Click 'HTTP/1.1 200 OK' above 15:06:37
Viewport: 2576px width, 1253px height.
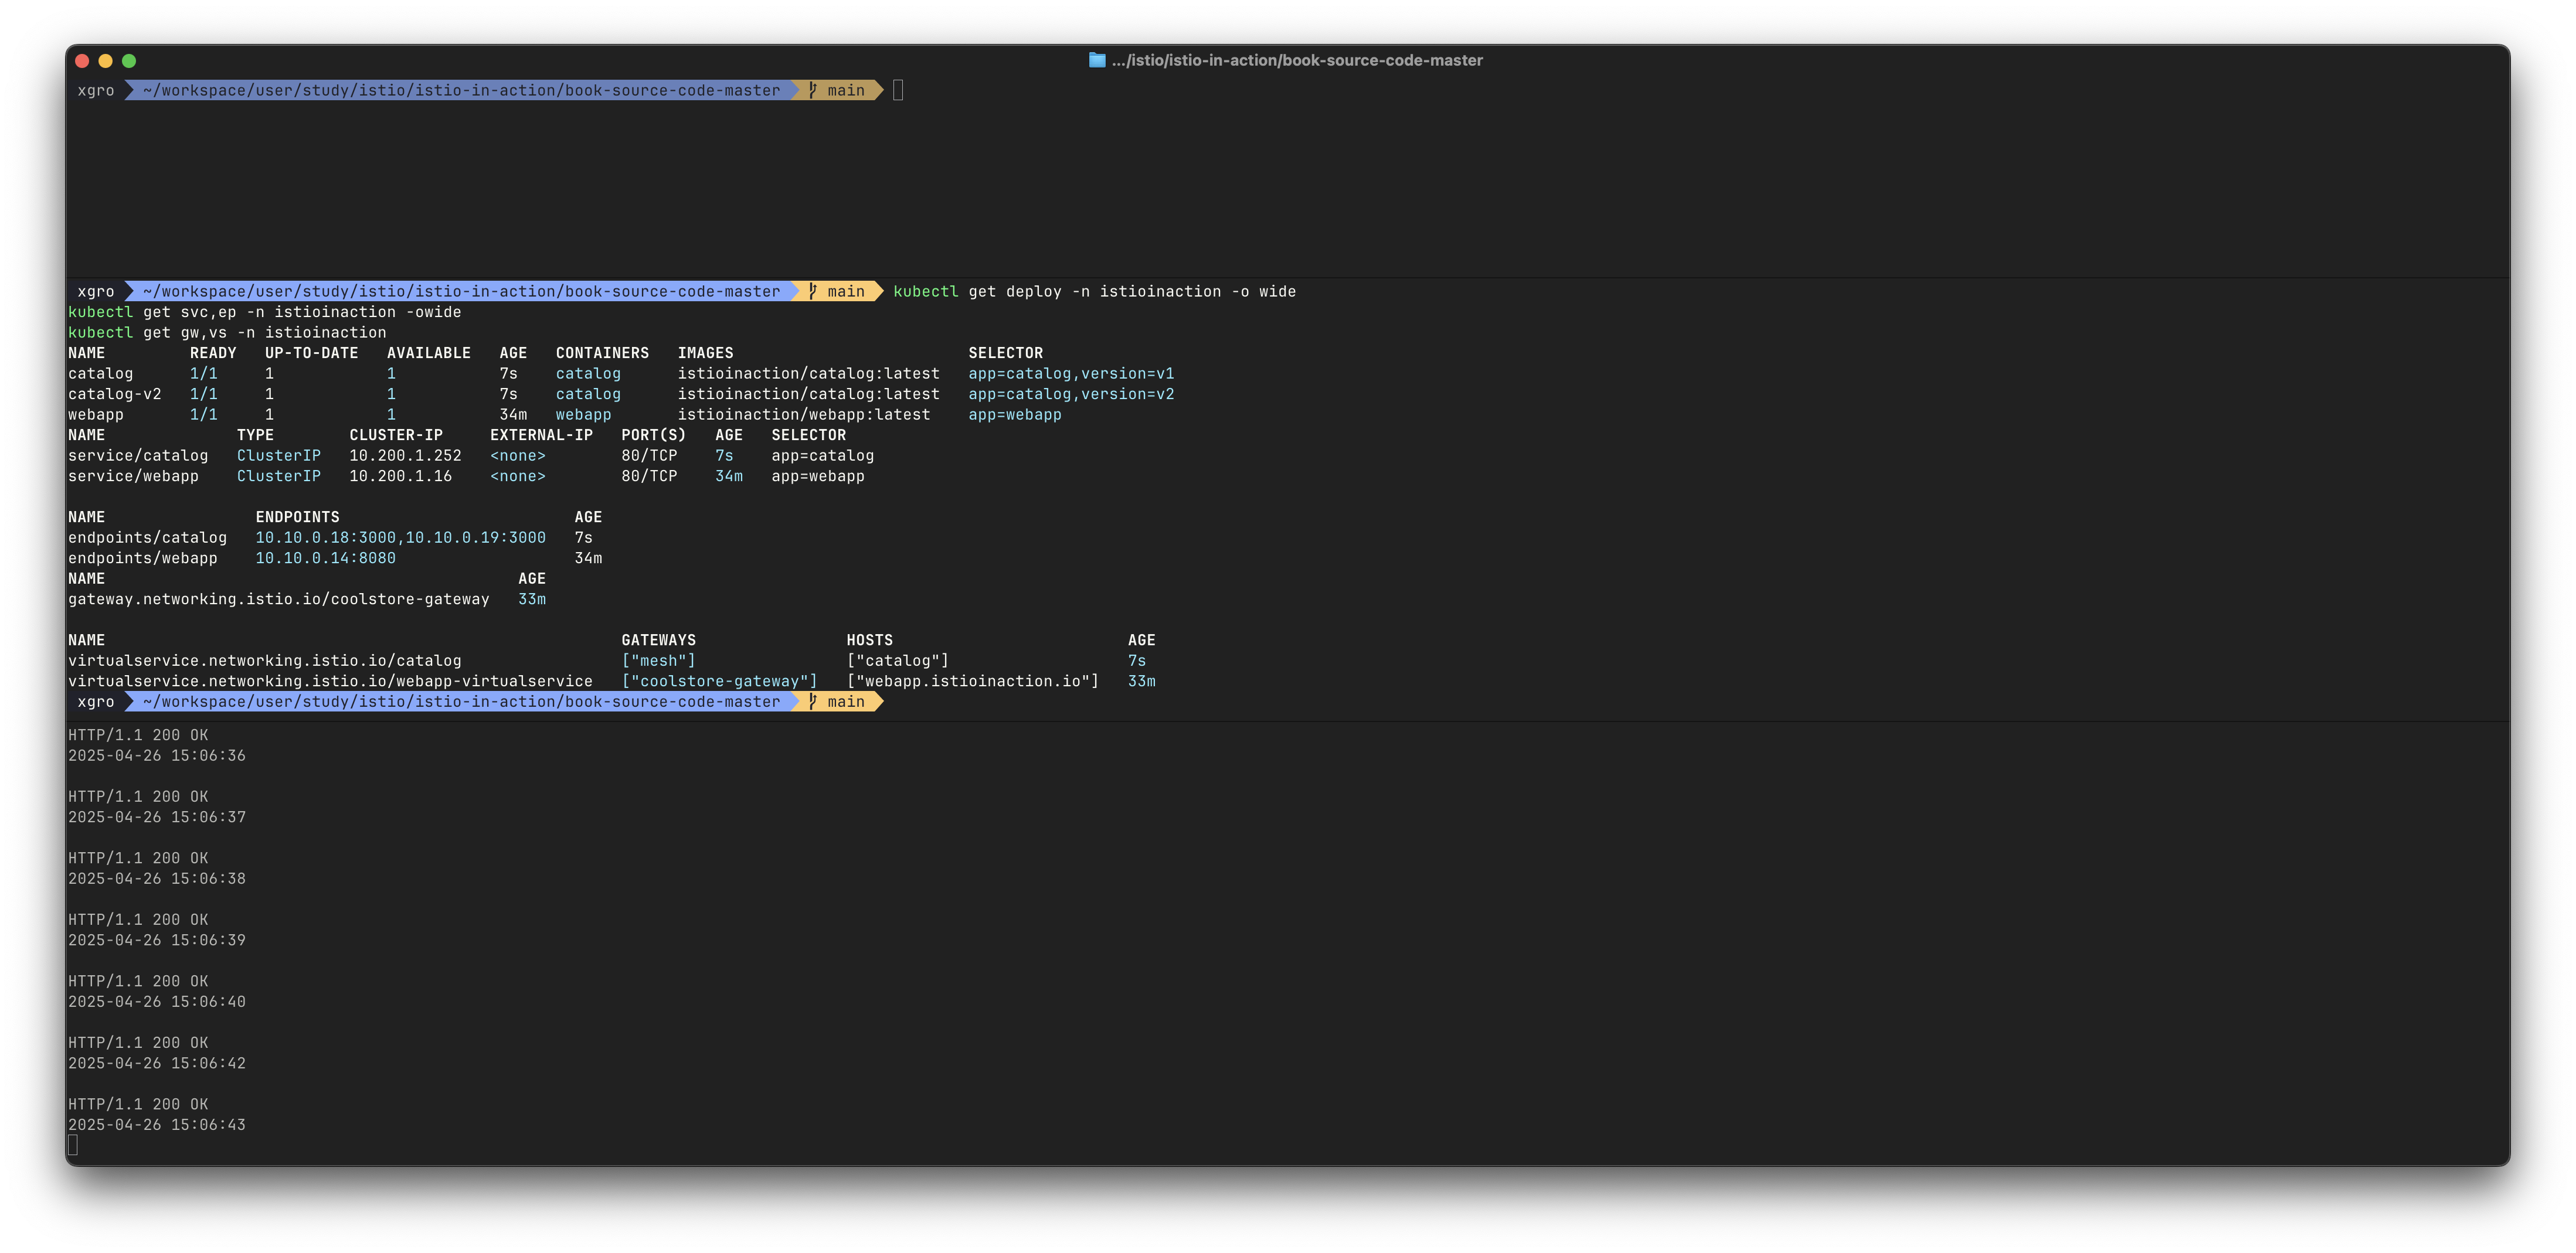(138, 796)
